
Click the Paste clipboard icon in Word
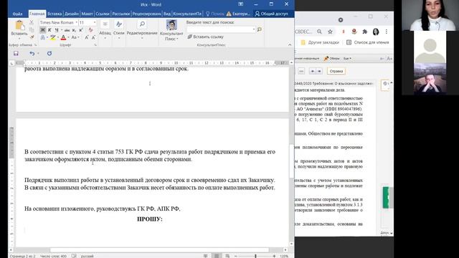19,26
